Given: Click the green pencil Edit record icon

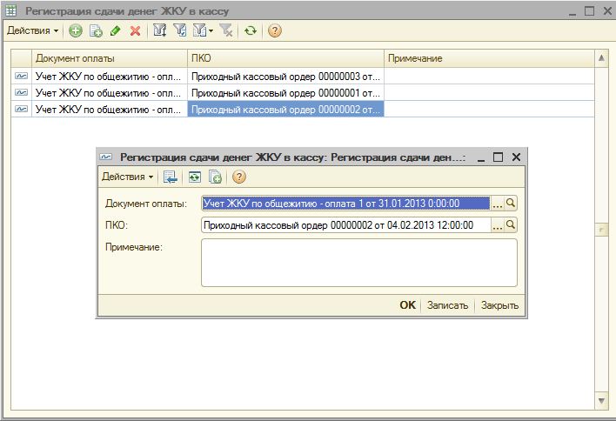Looking at the screenshot, I should [x=115, y=30].
